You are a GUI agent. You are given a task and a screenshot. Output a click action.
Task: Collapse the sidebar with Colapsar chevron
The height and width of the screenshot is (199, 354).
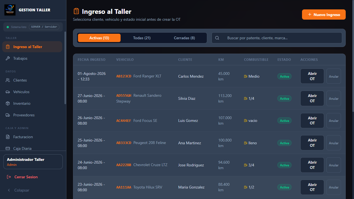pyautogui.click(x=9, y=190)
